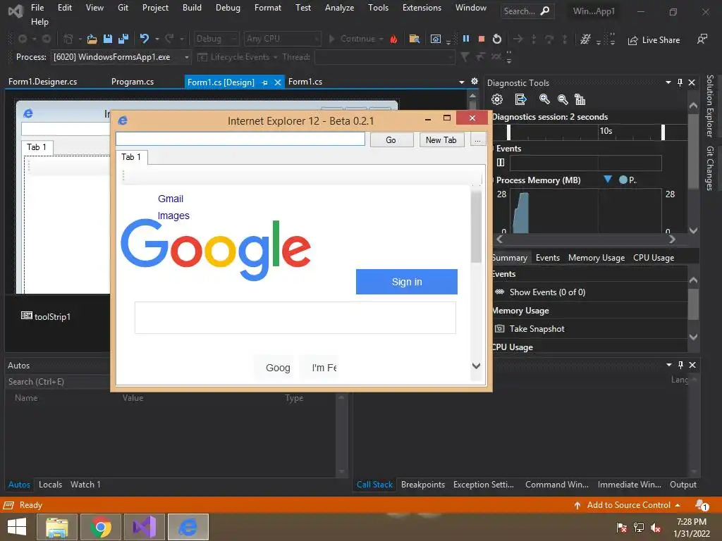Open Process Memory filter triangle dropdown

[x=608, y=180]
